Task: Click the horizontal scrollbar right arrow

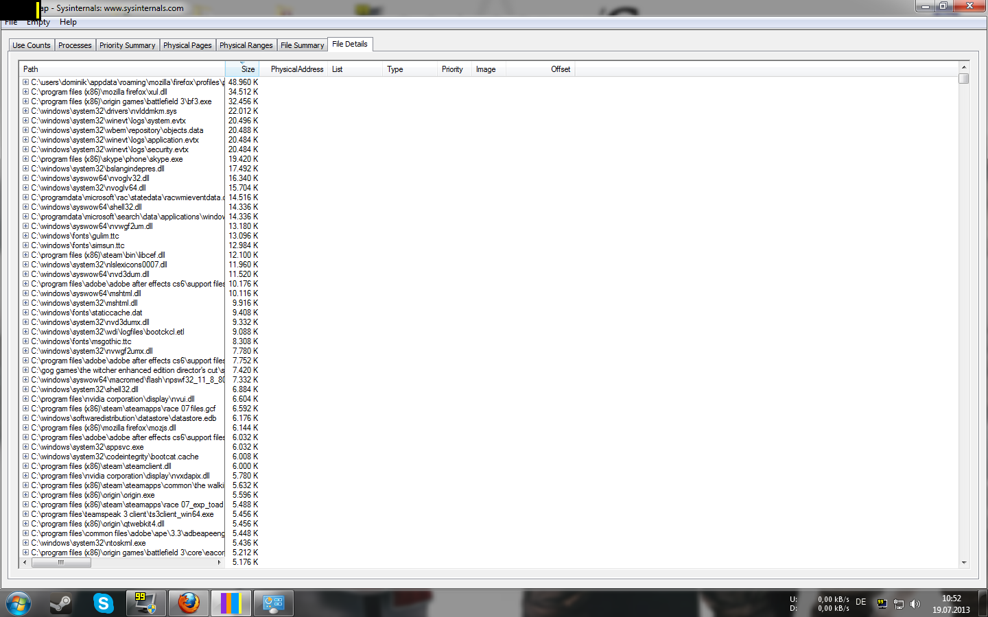Action: [x=219, y=562]
